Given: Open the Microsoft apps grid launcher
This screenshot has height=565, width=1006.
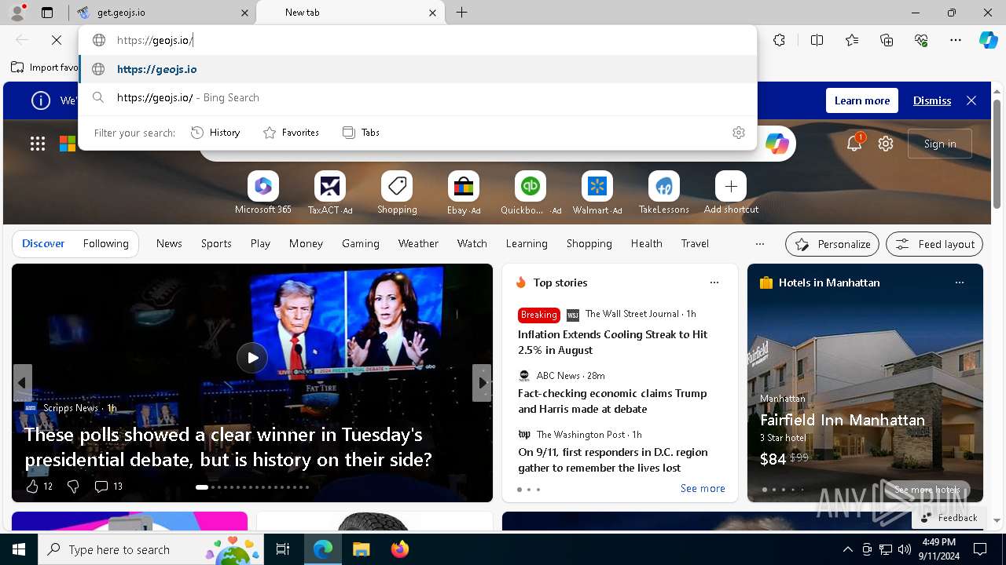Looking at the screenshot, I should pos(38,144).
